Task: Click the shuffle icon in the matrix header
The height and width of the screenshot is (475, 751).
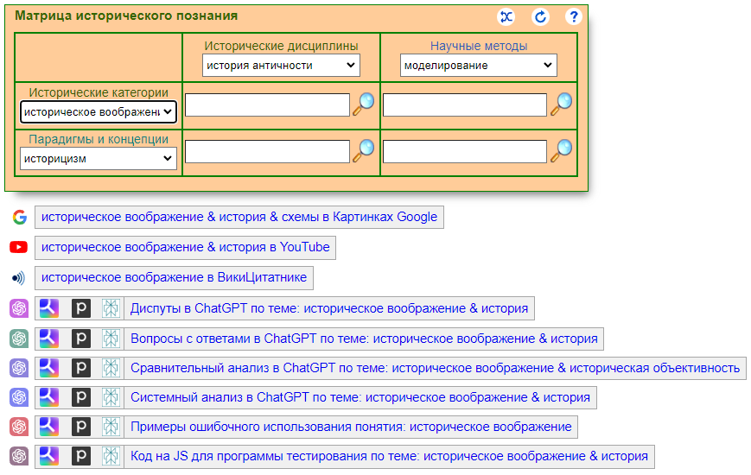Action: point(506,16)
